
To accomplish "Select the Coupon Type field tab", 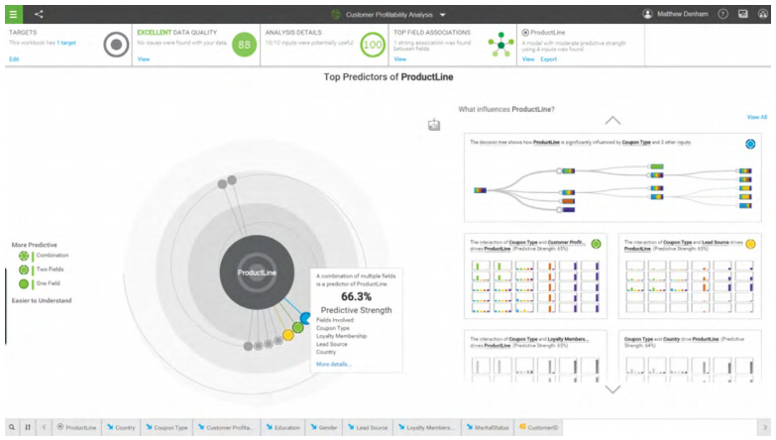I will pos(166,427).
